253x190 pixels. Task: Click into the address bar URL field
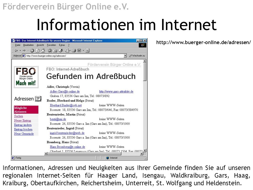coord(75,56)
